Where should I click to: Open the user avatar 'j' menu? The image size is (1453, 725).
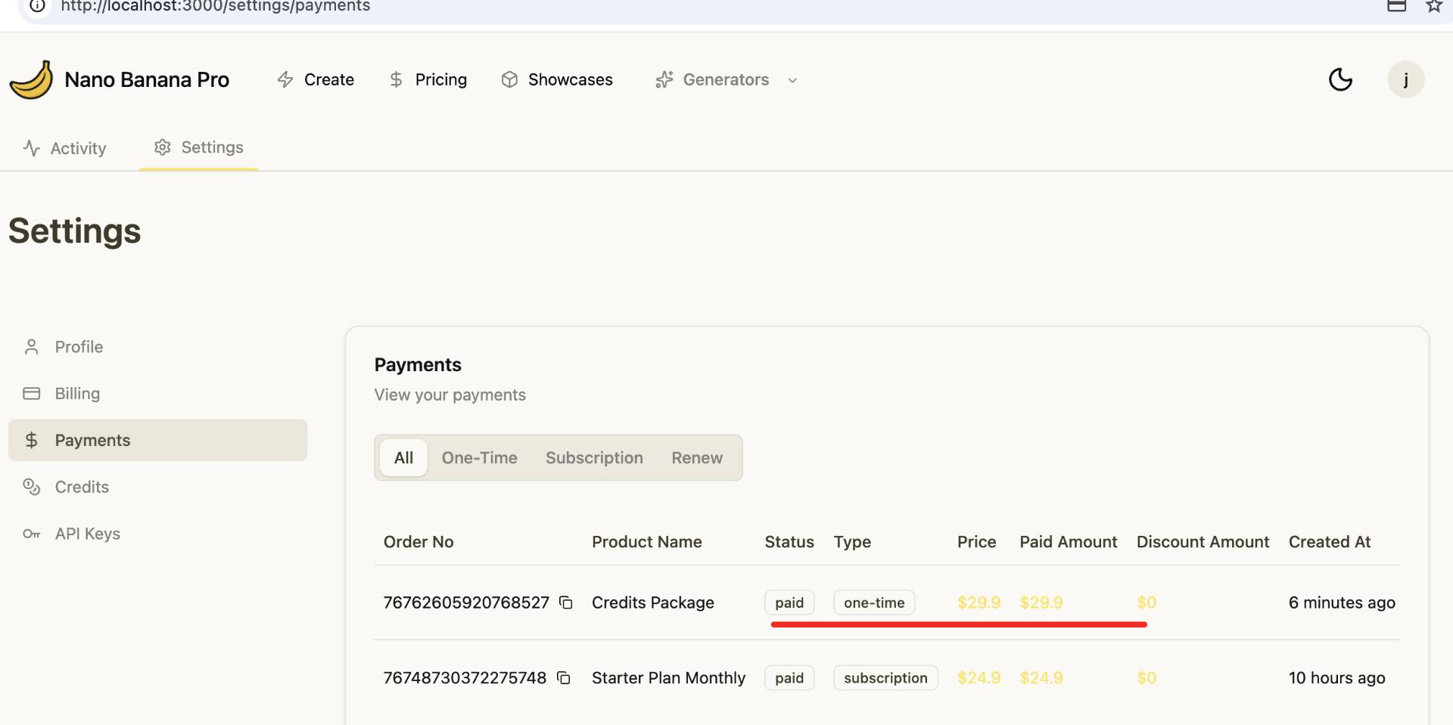pyautogui.click(x=1405, y=79)
